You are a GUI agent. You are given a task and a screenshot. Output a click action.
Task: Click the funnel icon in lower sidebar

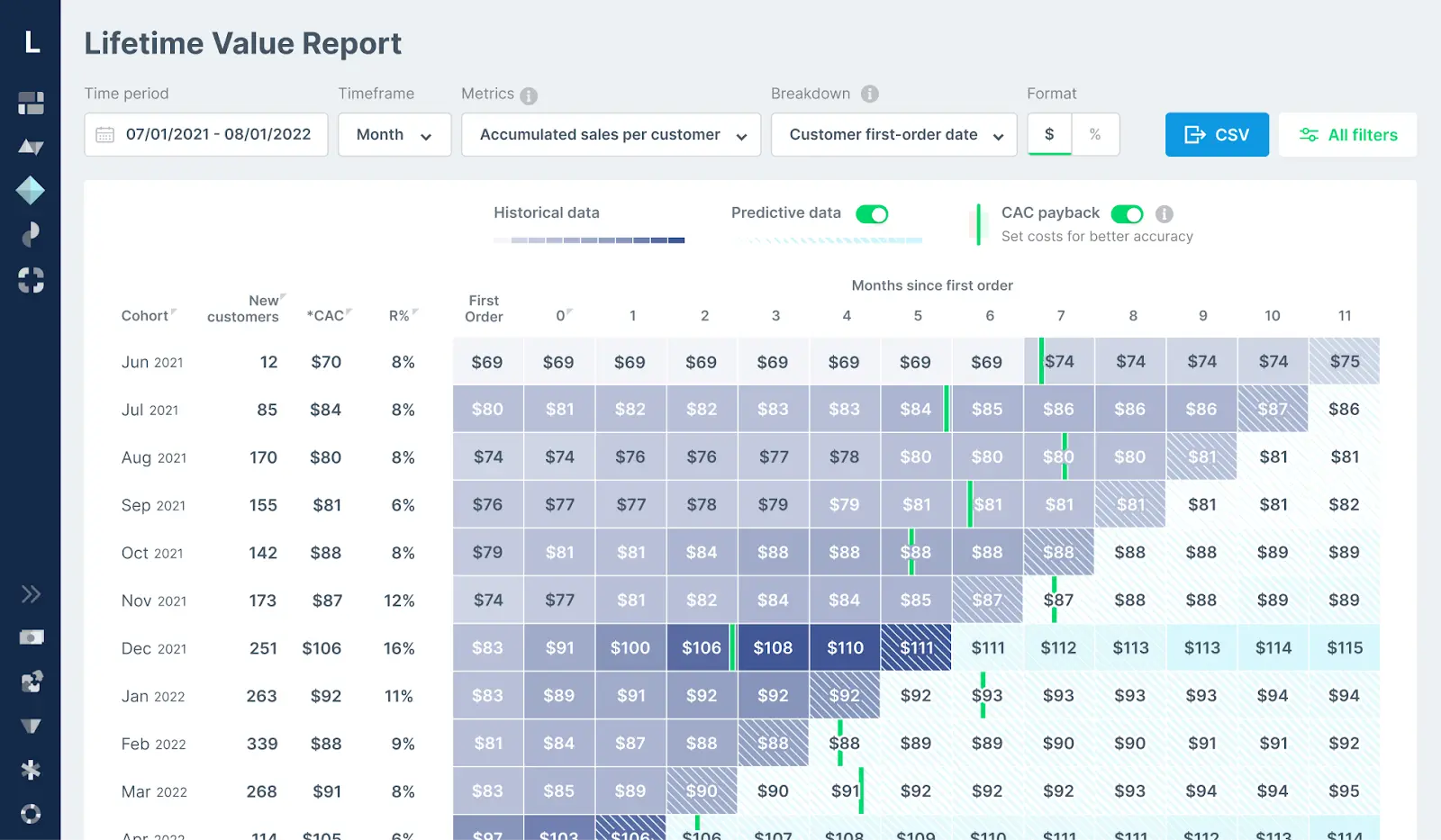31,726
